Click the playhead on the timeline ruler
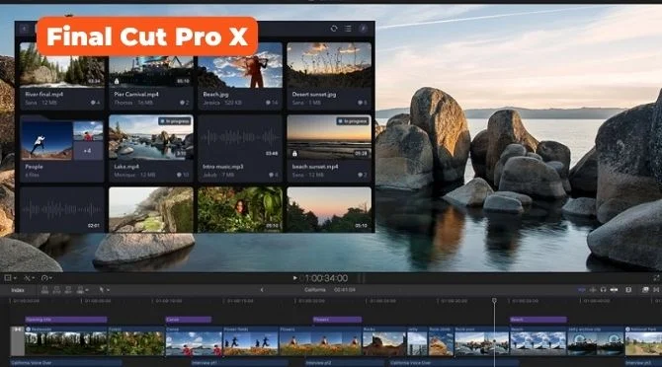Image resolution: width=662 pixels, height=367 pixels. coord(494,301)
